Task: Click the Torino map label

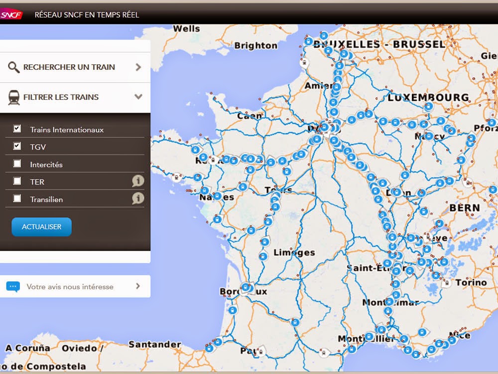Action: (471, 282)
